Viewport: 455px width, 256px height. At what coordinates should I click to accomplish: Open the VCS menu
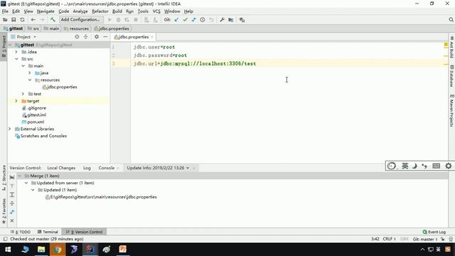tap(156, 11)
